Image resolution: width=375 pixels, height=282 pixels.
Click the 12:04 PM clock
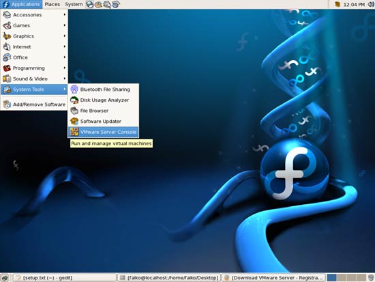354,4
